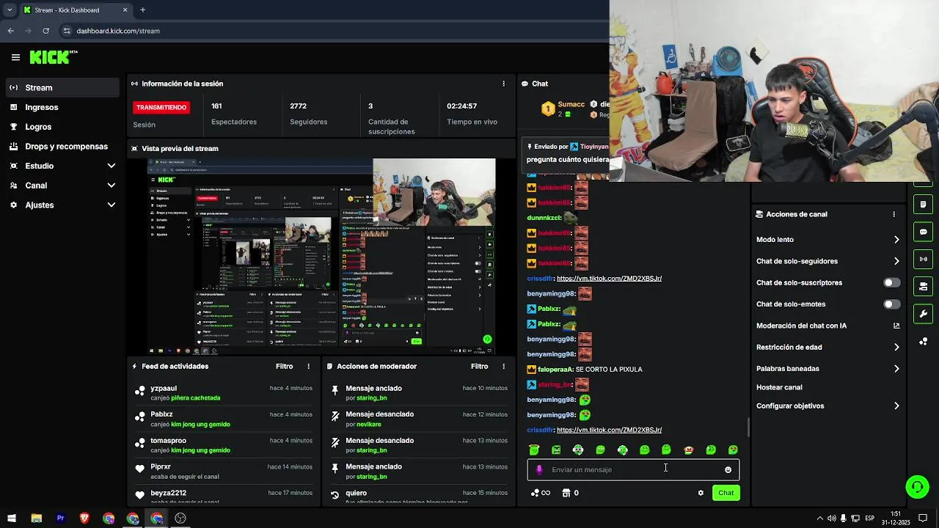This screenshot has width=939, height=528.
Task: Open OBS Studio from taskbar
Action: pyautogui.click(x=180, y=518)
